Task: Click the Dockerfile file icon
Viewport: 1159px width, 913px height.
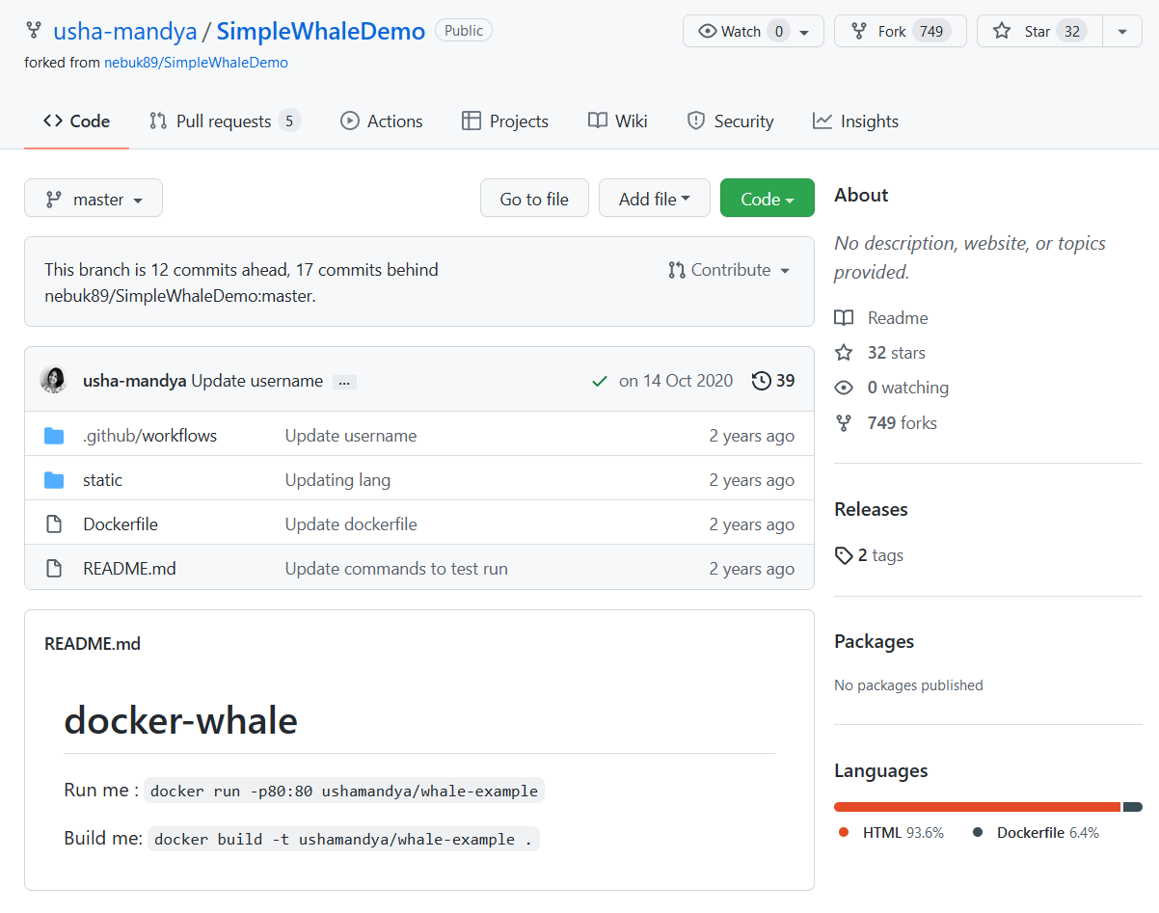Action: pos(54,524)
